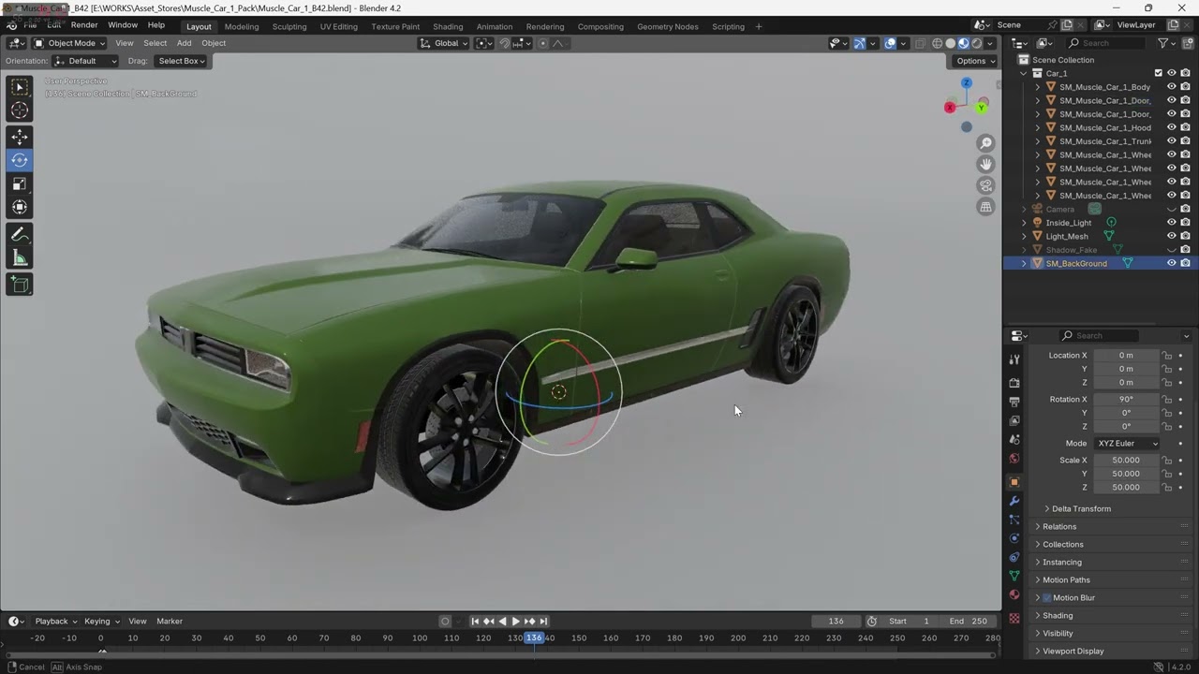Open the Output properties tab

pos(1014,402)
